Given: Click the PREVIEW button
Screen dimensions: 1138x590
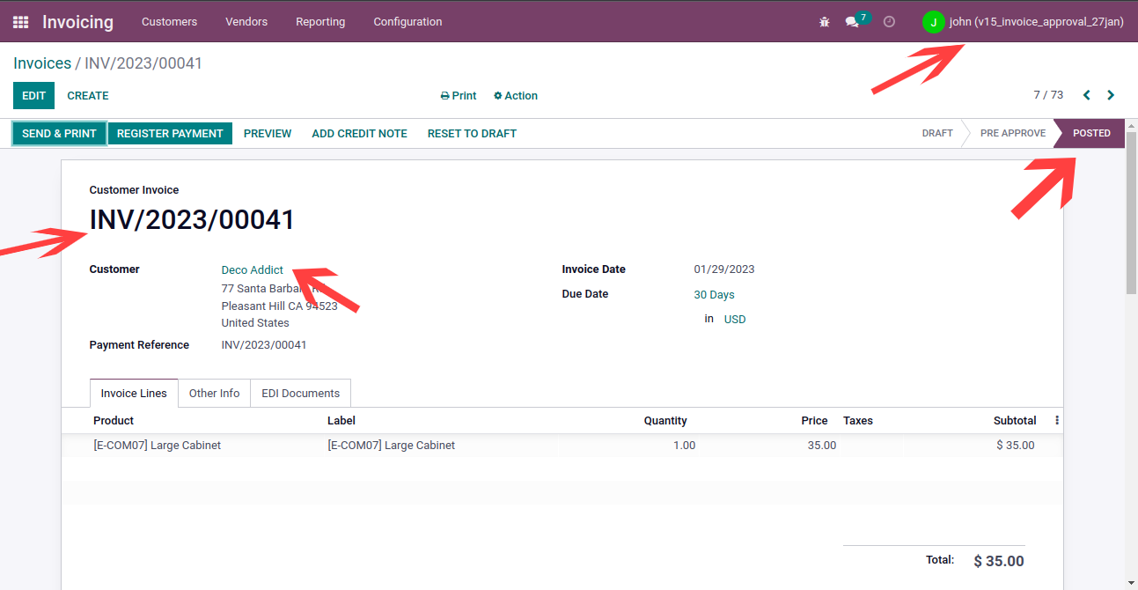Looking at the screenshot, I should coord(268,134).
